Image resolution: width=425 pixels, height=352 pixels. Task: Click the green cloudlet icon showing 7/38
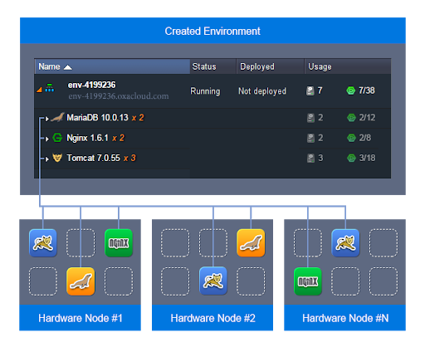(x=351, y=90)
